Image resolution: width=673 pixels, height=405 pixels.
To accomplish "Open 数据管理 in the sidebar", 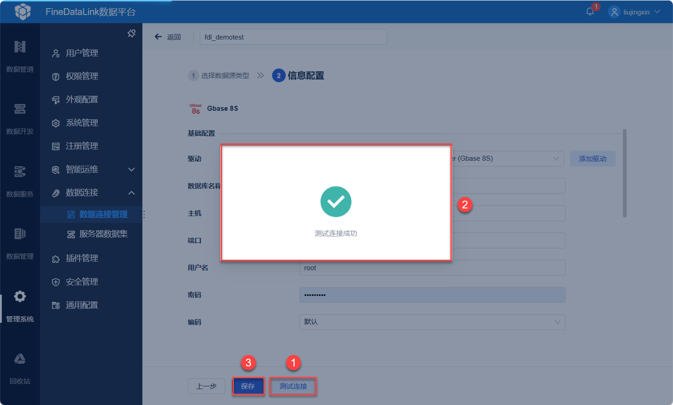I will click(20, 243).
